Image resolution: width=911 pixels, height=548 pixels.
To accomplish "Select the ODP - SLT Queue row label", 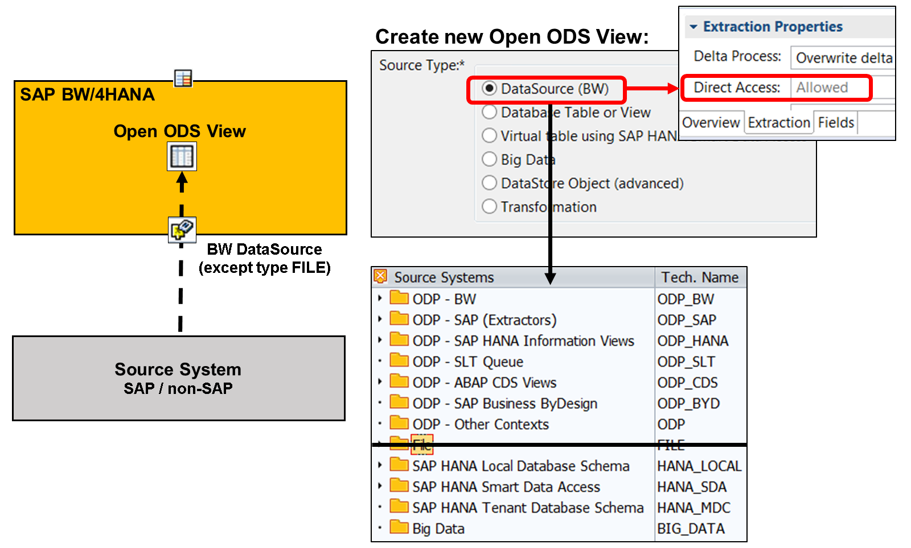I will [468, 362].
